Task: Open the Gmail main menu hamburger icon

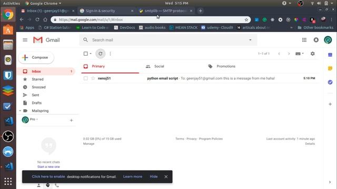Action: click(x=25, y=40)
